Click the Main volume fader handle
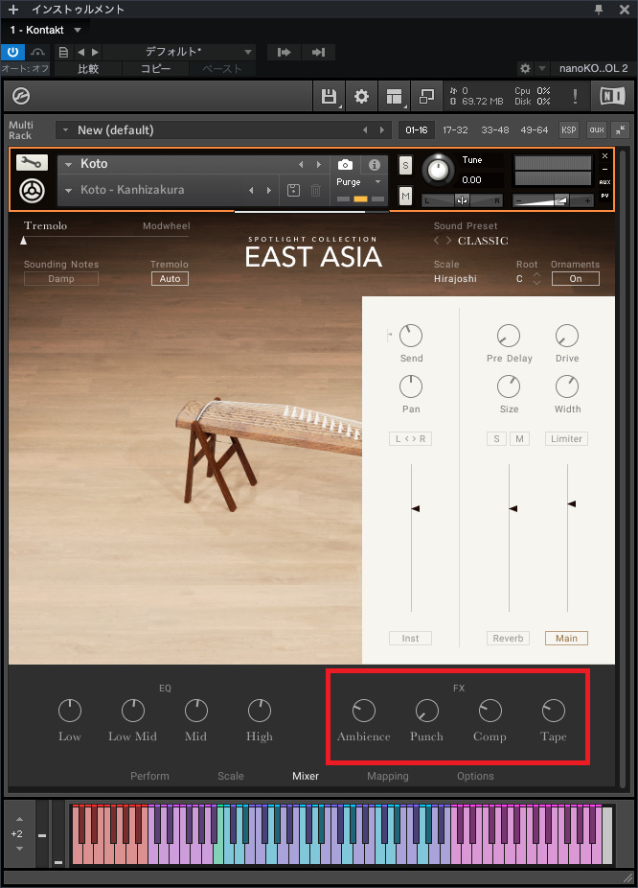This screenshot has height=888, width=638. 572,503
